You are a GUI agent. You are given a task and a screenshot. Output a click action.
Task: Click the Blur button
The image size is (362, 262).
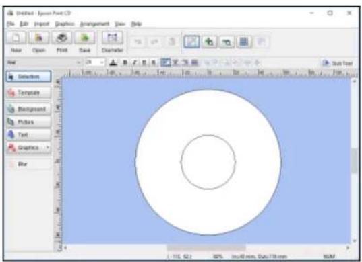[x=28, y=164]
